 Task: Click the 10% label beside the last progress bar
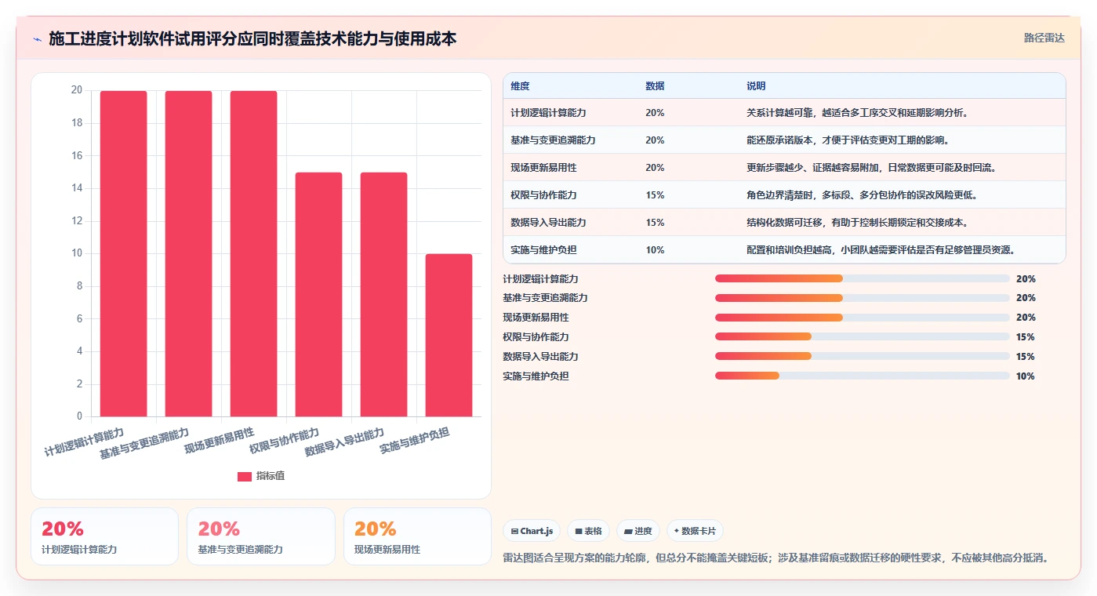click(x=1026, y=376)
